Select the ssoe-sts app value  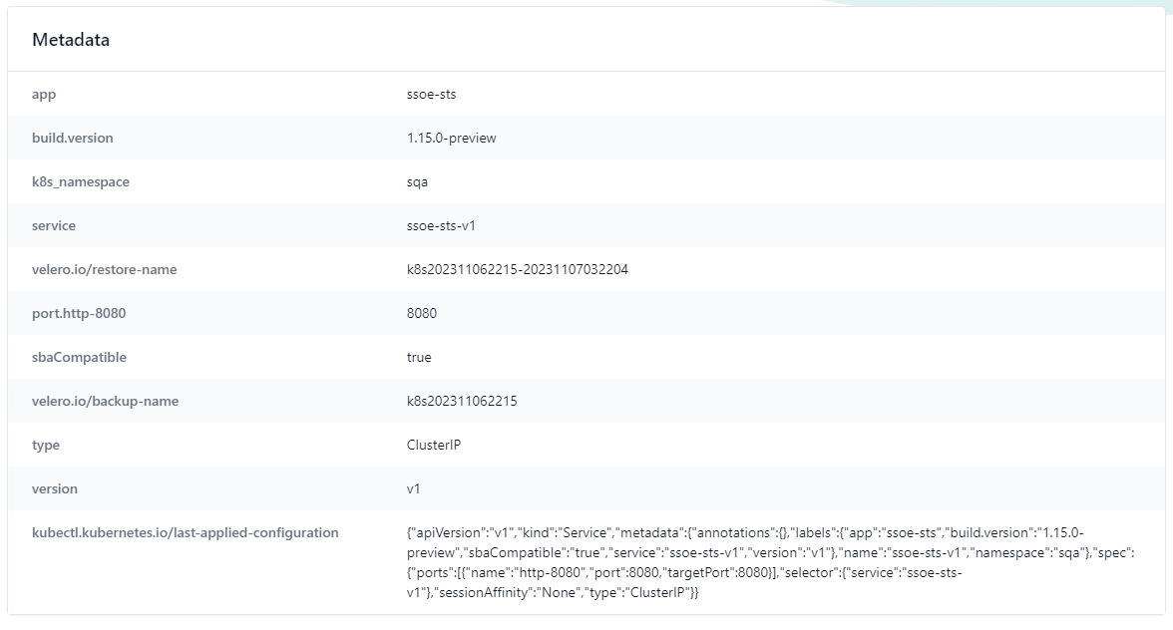tap(431, 94)
